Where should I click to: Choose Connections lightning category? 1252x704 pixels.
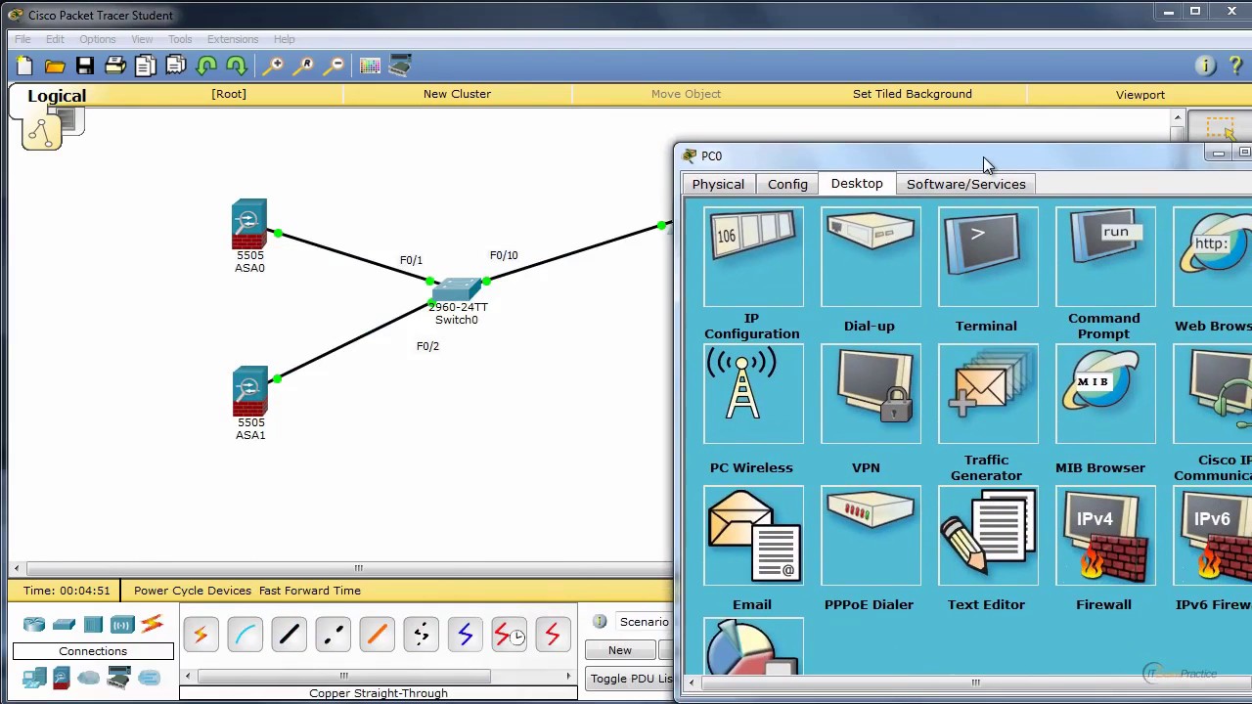(152, 624)
